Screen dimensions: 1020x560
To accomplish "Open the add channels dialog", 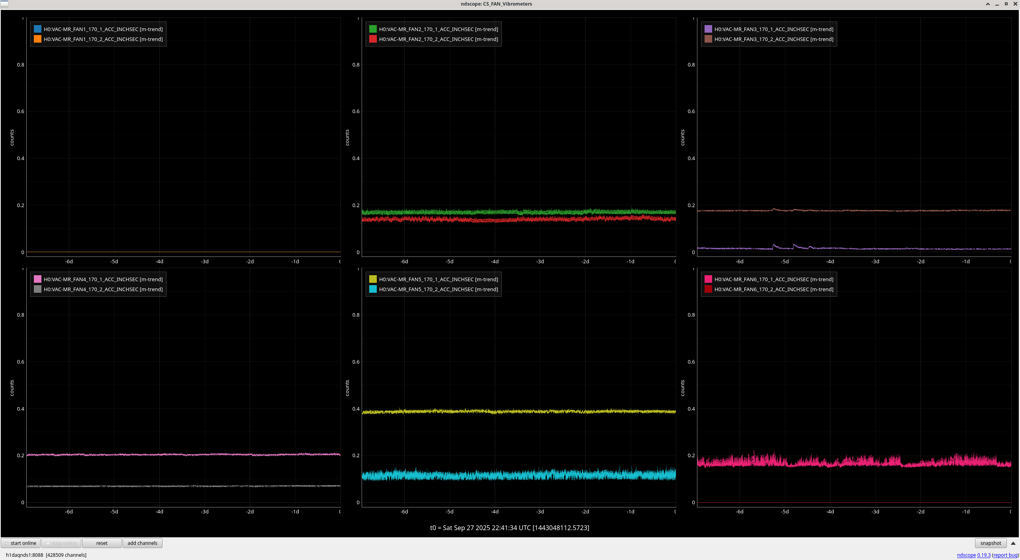I will pos(142,543).
